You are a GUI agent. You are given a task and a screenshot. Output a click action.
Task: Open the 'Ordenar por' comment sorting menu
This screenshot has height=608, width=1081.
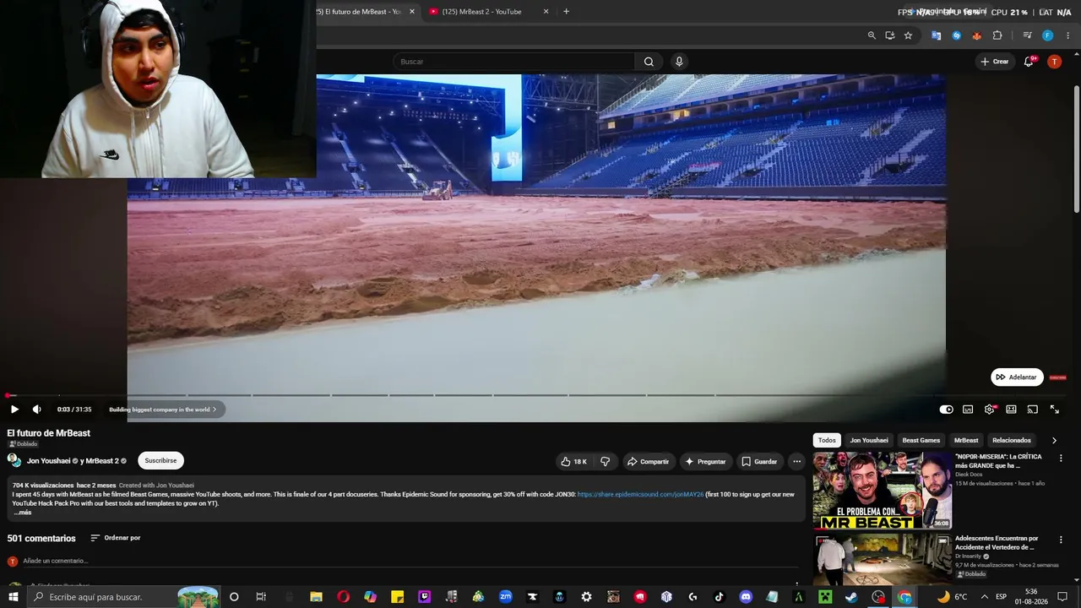(116, 538)
